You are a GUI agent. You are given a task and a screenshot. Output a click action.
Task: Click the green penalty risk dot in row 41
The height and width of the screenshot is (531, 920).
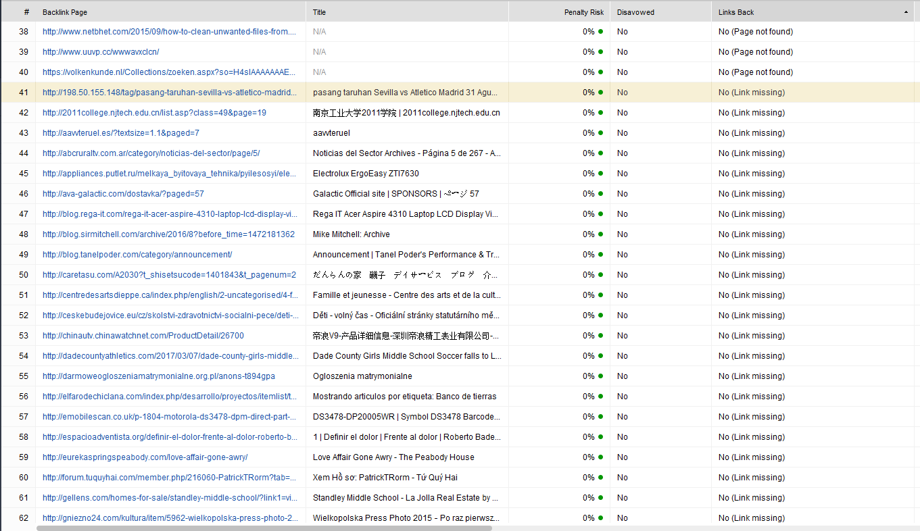pos(600,93)
